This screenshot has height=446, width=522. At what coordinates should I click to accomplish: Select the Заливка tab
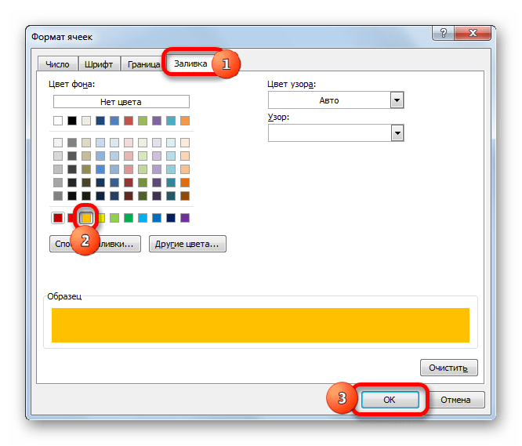(x=190, y=64)
